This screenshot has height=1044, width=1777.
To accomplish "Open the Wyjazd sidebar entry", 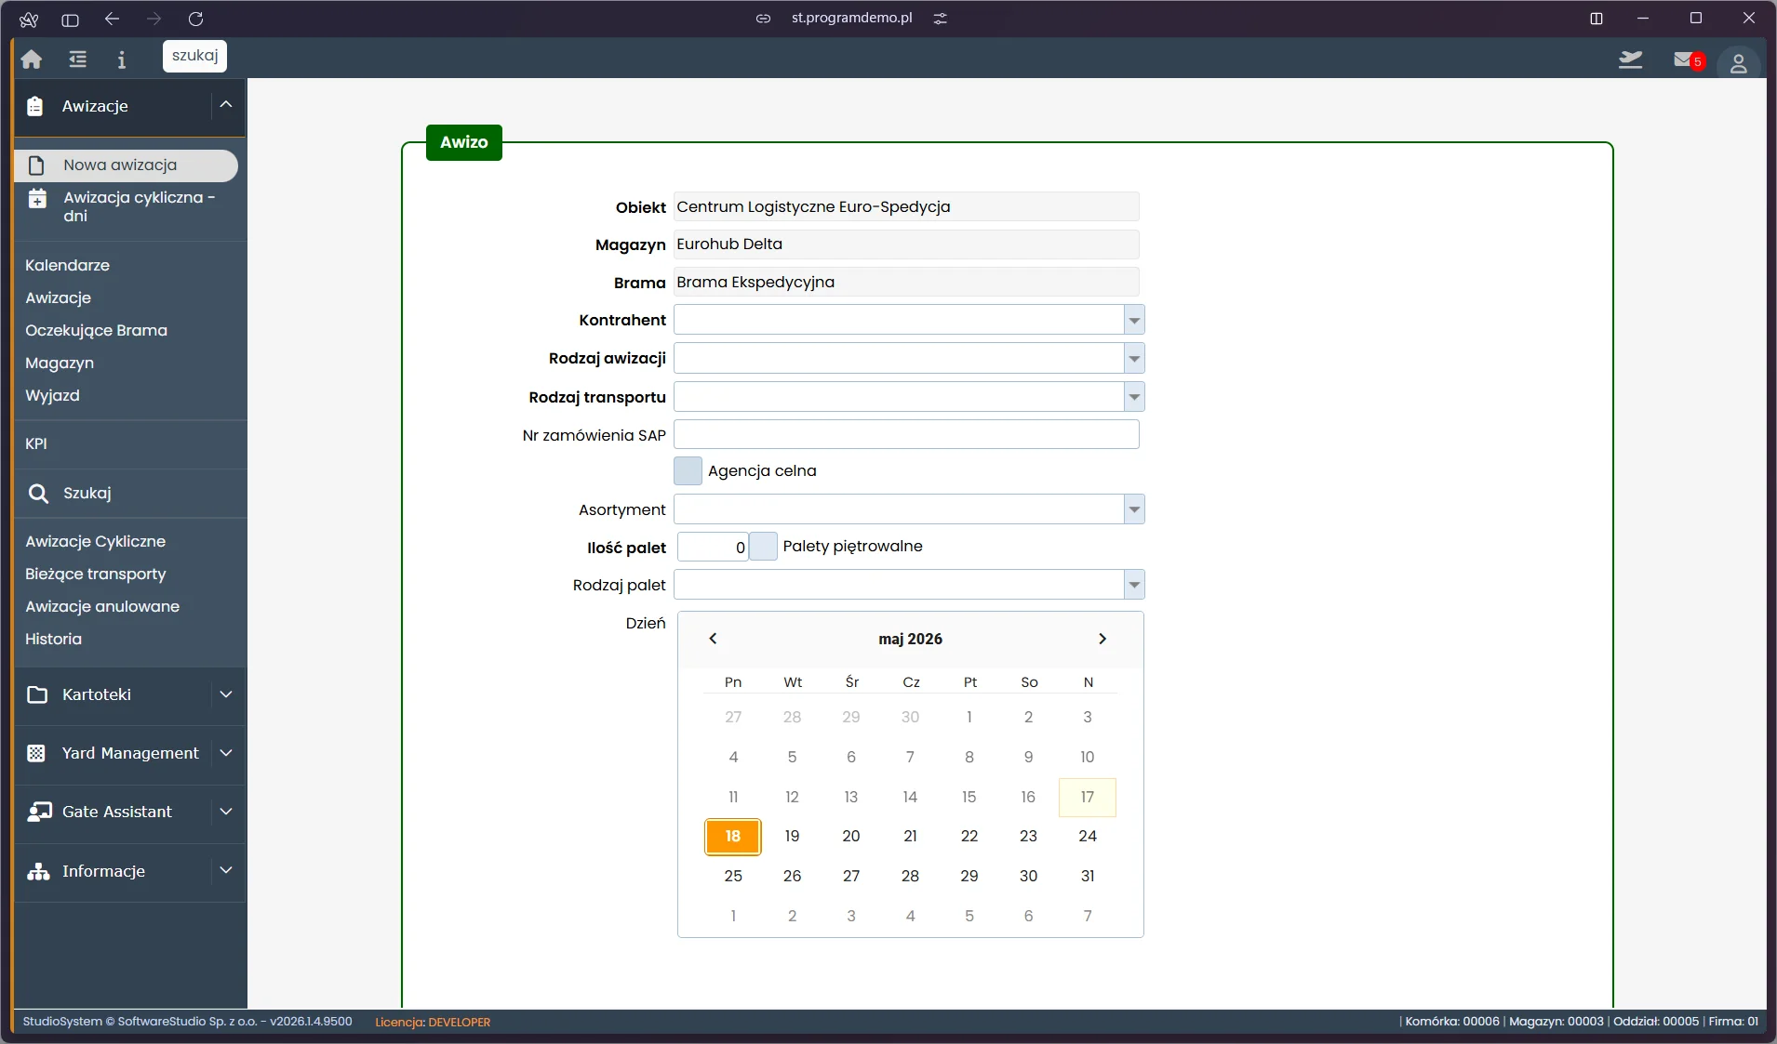I will click(x=52, y=396).
